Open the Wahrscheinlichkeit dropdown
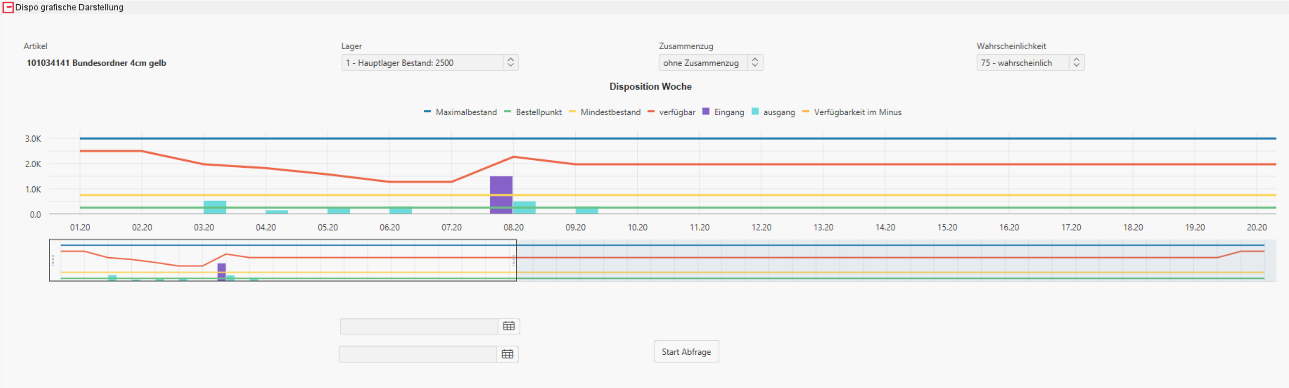Viewport: 1289px width, 388px height. (x=1030, y=62)
